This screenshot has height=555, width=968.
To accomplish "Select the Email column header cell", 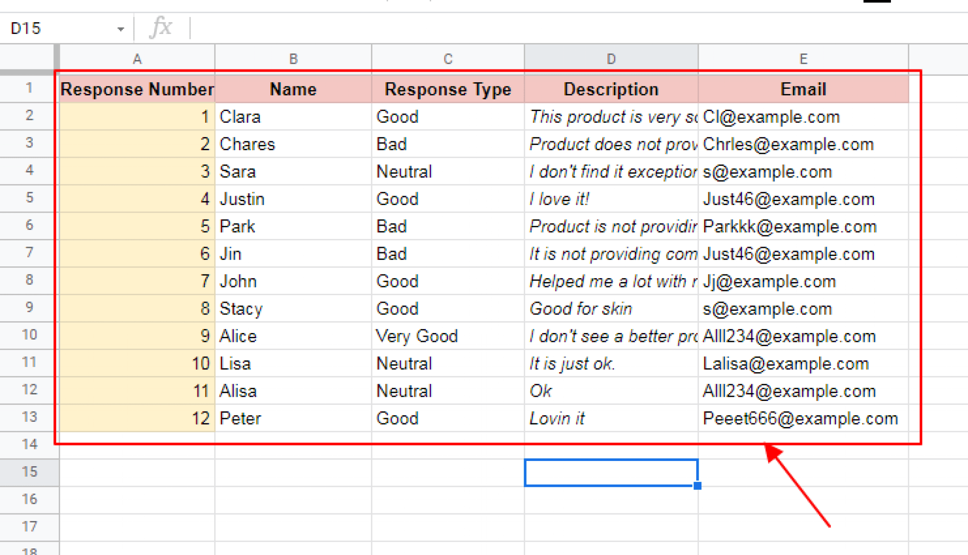I will coord(803,89).
